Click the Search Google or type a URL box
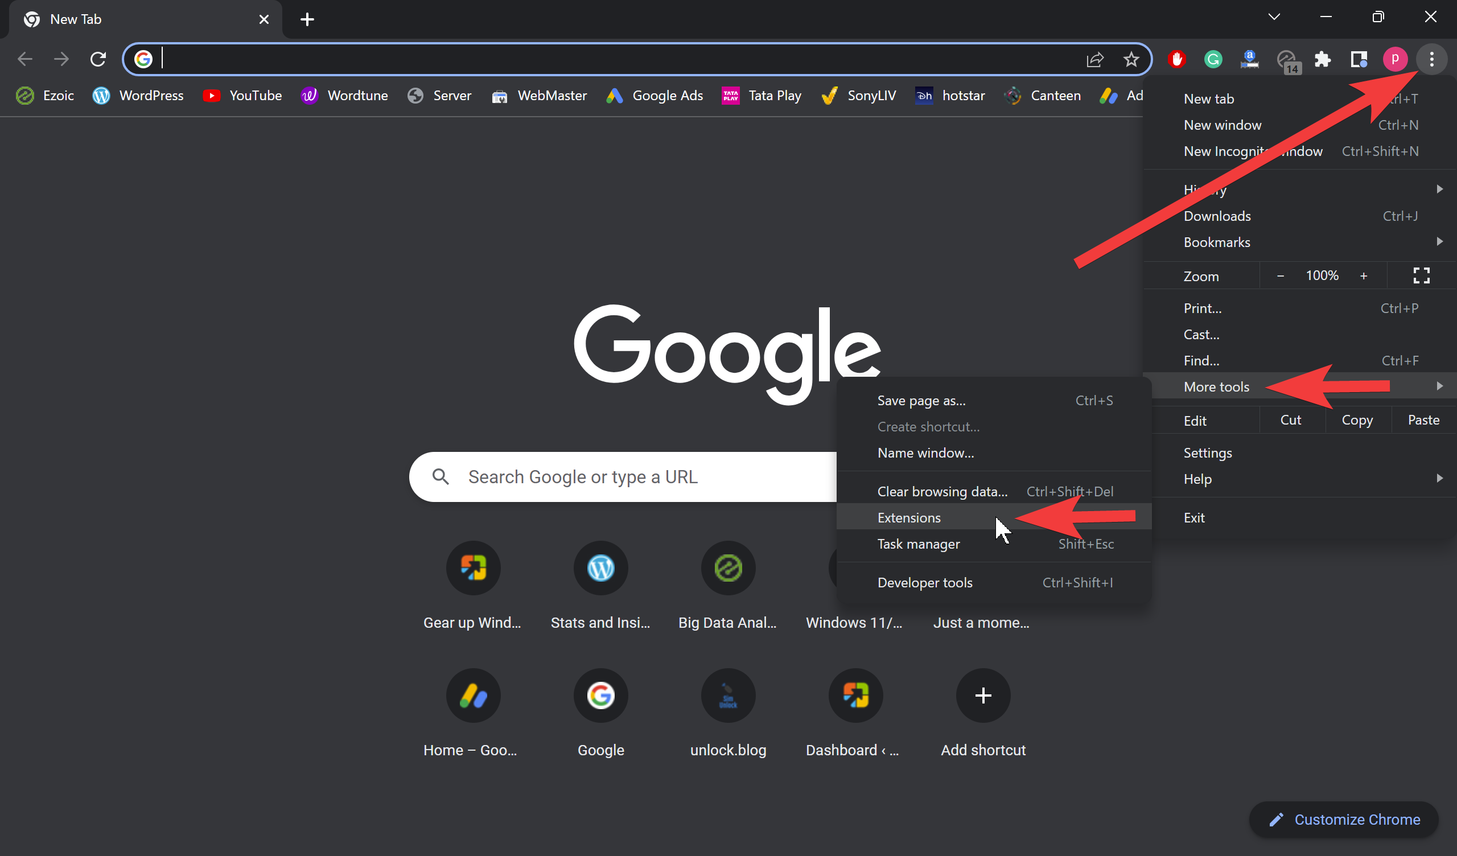 pyautogui.click(x=623, y=476)
